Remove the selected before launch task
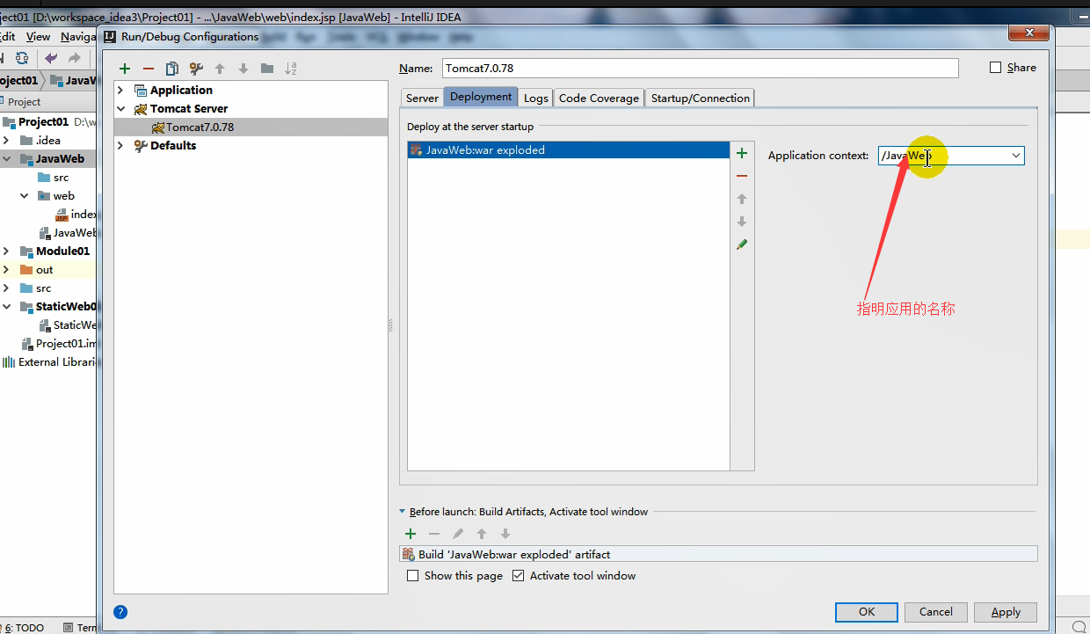The image size is (1090, 634). point(434,534)
